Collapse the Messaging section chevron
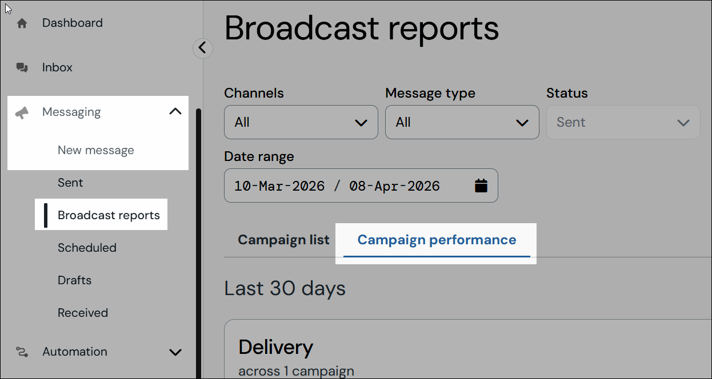The image size is (712, 379). pyautogui.click(x=175, y=112)
